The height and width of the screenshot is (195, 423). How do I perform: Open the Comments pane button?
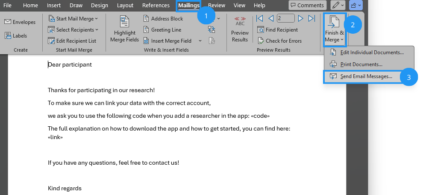(307, 5)
